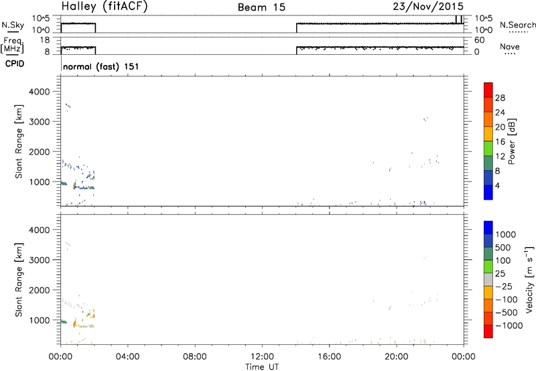Click the '28' power colorbar tick value
Viewport: 536px width, 371px height.
[500, 98]
